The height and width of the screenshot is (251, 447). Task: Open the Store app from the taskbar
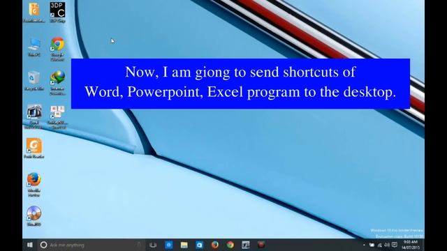click(x=200, y=245)
